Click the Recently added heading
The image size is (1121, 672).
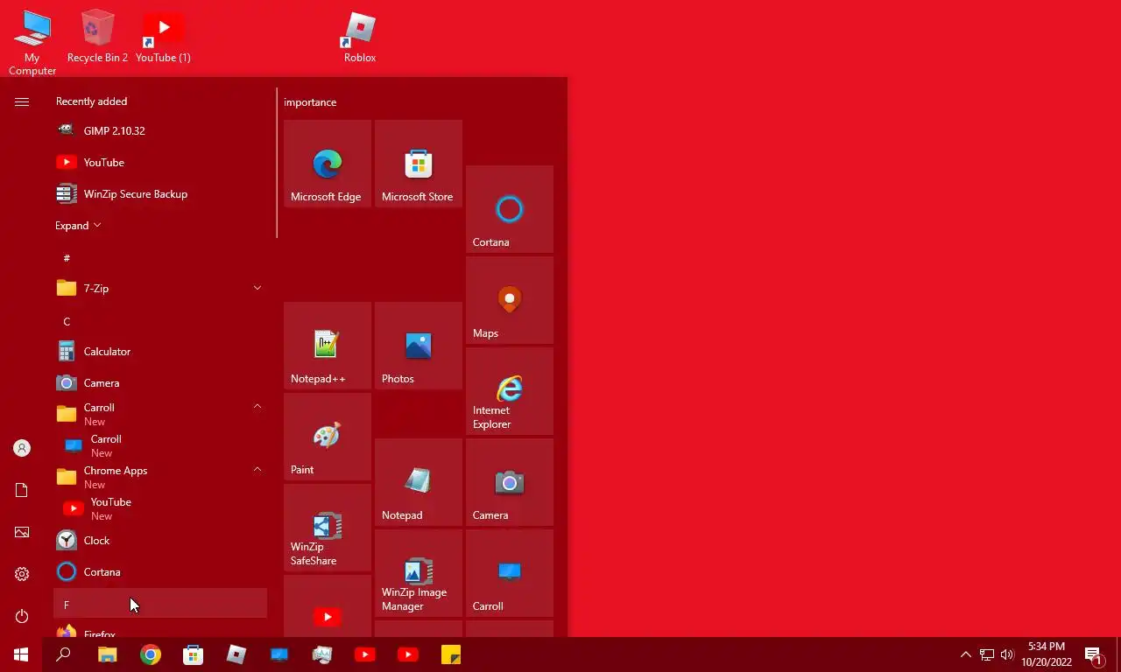pos(91,101)
